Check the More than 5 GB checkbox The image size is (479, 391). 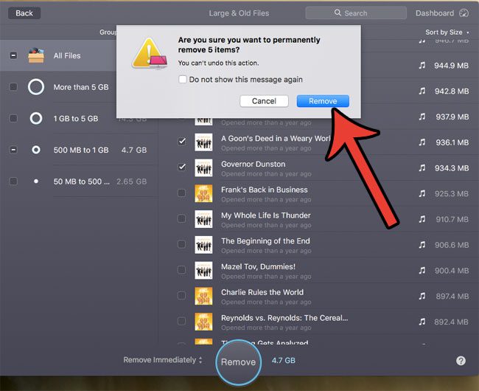point(13,87)
